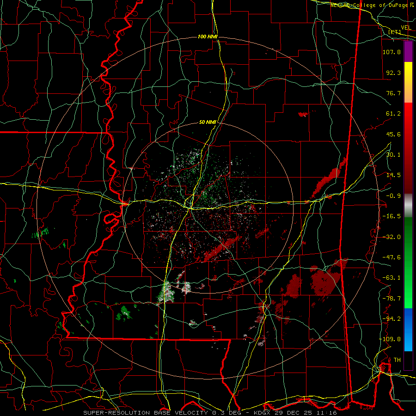Select the 92.3 velocity scale value
416x416 pixels.
393,73
